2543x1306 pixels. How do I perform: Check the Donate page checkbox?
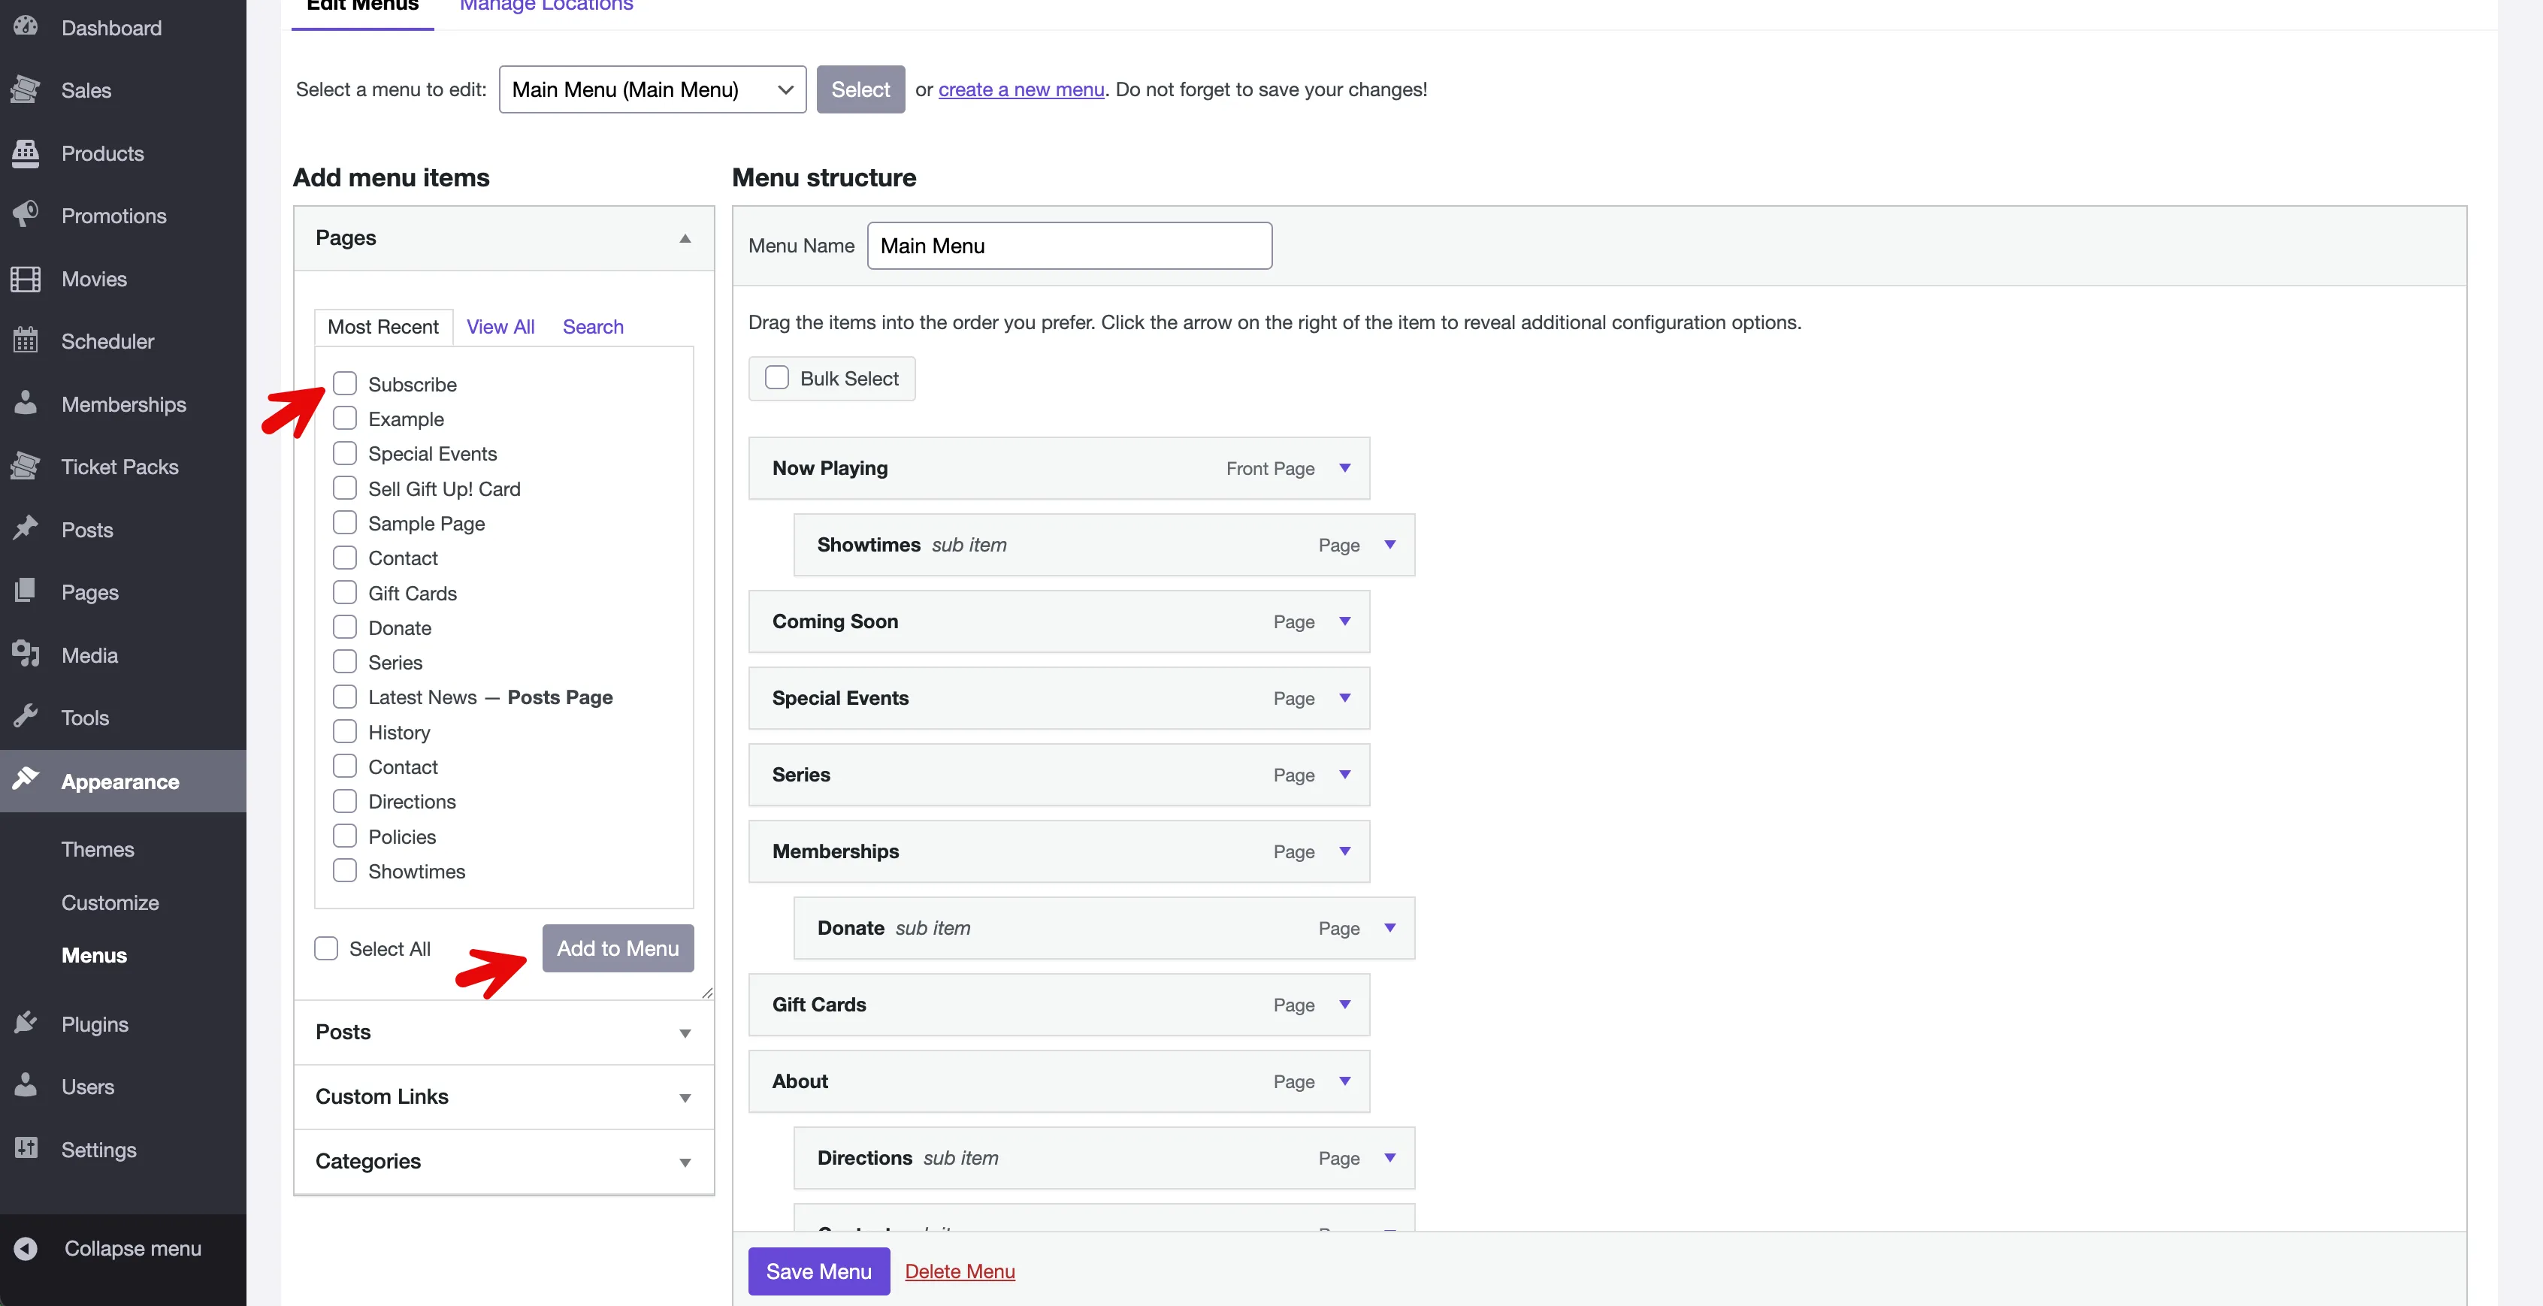coord(344,627)
